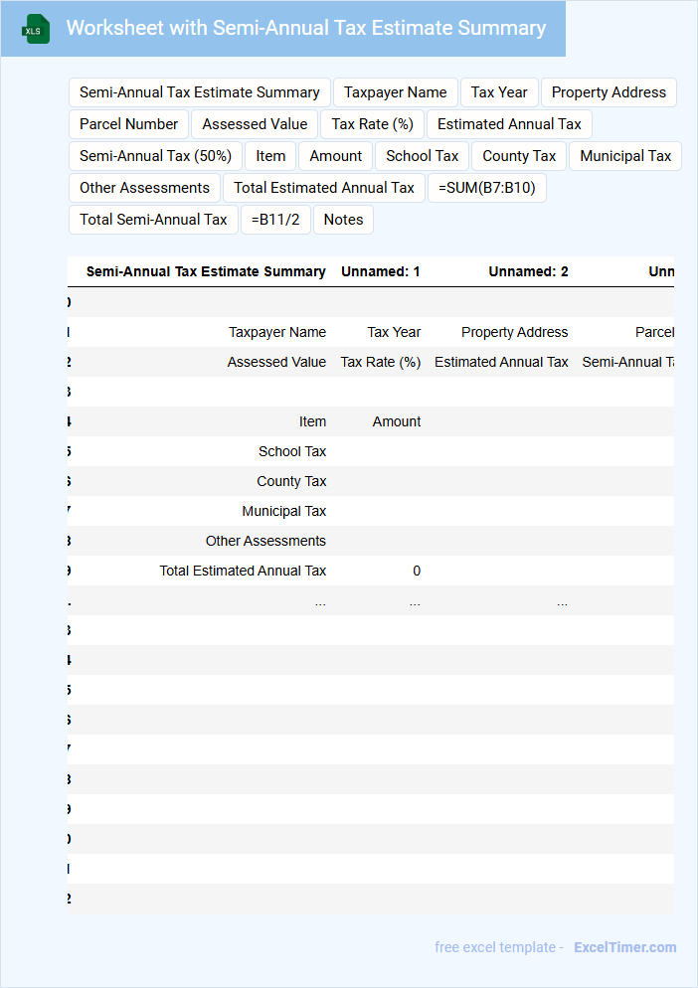Select the Municipal Tax table cell
The height and width of the screenshot is (988, 698).
(284, 511)
